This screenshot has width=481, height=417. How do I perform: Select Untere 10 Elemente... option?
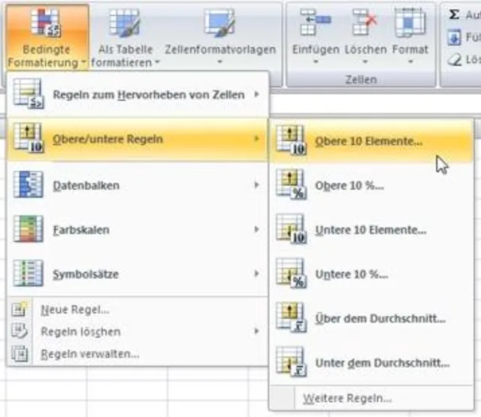(x=372, y=230)
